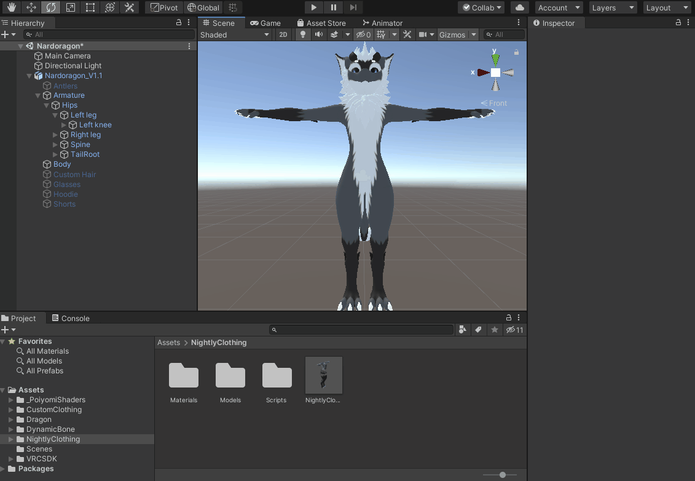Image resolution: width=695 pixels, height=481 pixels.
Task: Open Gizmos dropdown arrow
Action: 474,34
